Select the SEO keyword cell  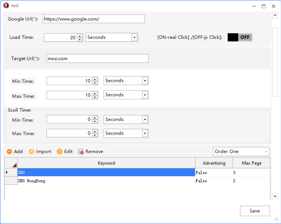(x=106, y=172)
